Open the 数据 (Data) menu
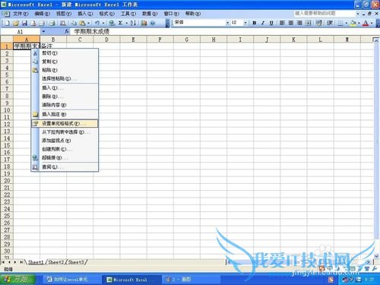The image size is (380, 285). (150, 14)
